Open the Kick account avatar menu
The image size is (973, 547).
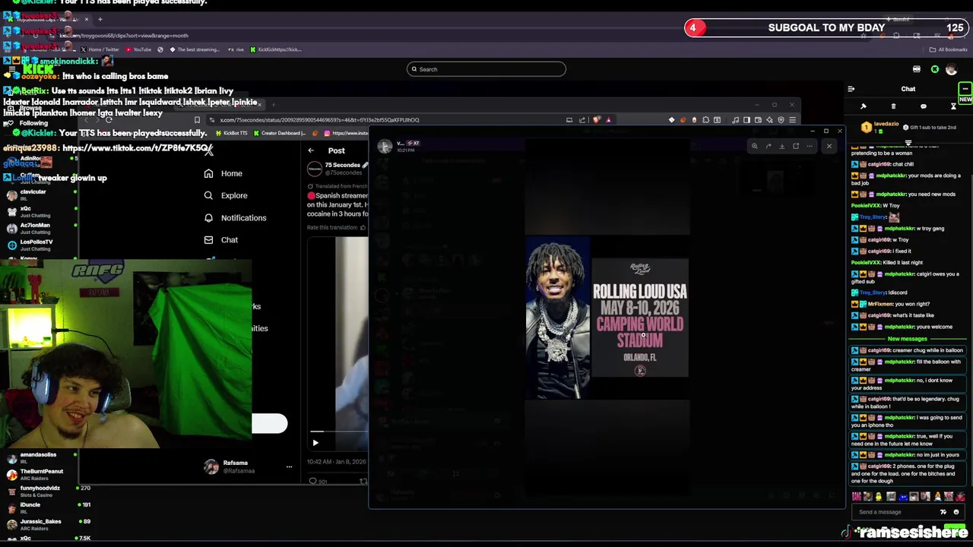click(951, 69)
